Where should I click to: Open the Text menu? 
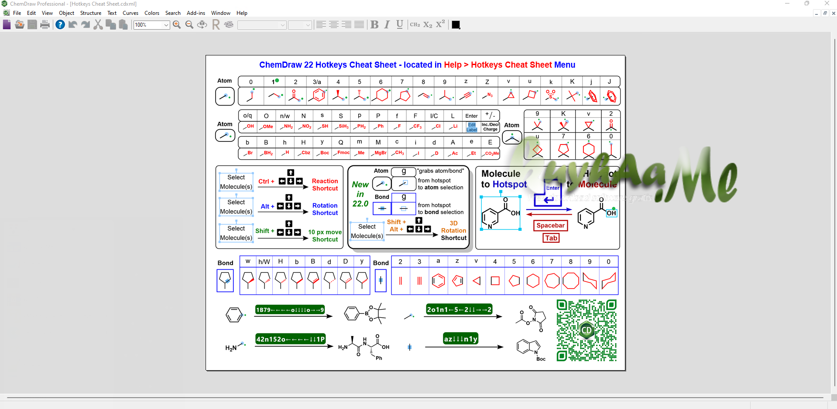click(112, 13)
